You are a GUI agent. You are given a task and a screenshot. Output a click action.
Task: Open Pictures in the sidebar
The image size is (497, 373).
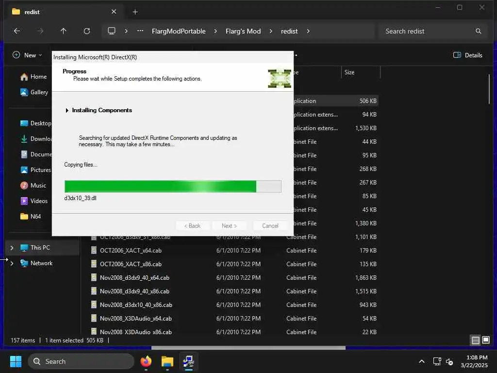click(x=35, y=170)
